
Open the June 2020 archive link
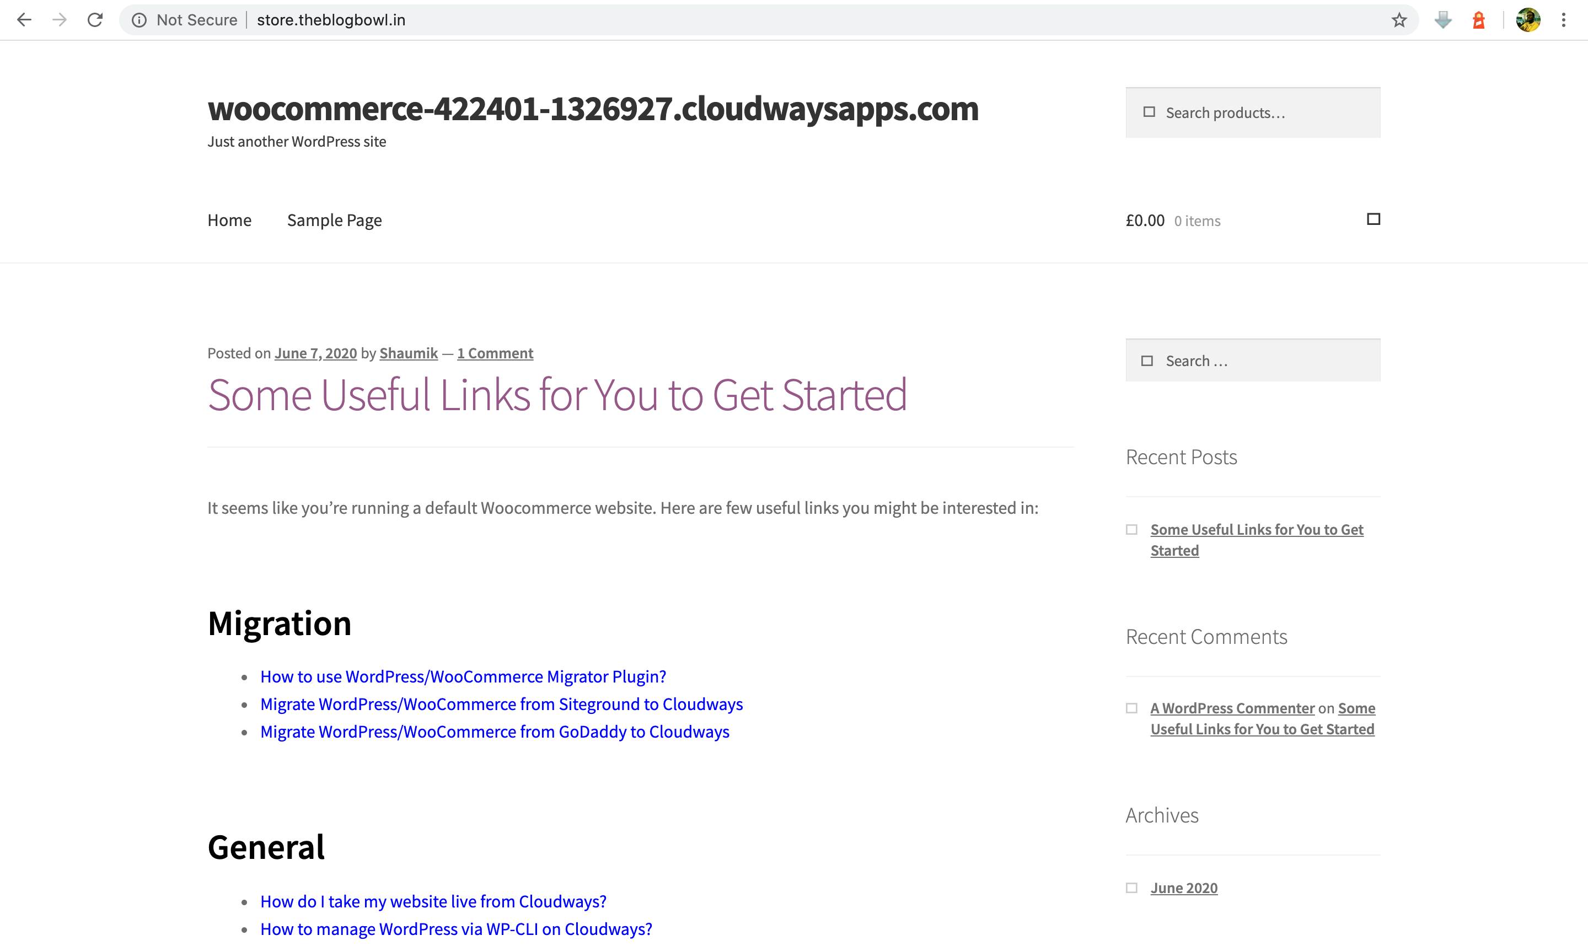coord(1183,888)
